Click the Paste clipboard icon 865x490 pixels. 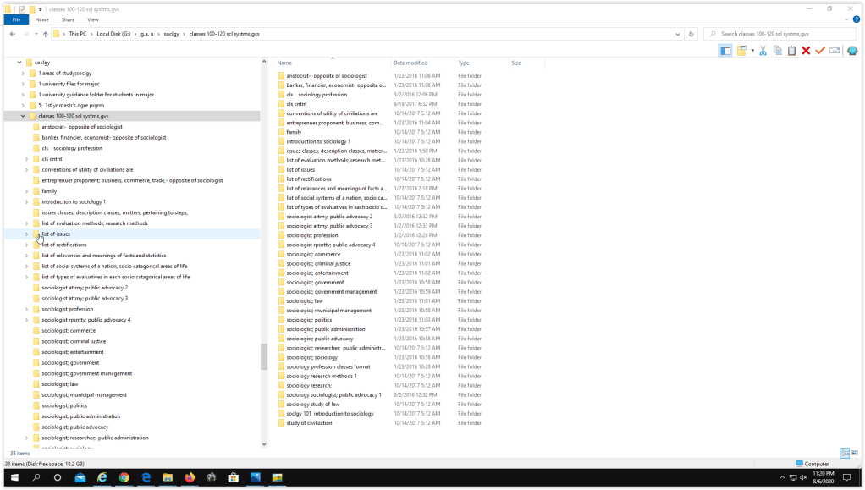tap(791, 51)
